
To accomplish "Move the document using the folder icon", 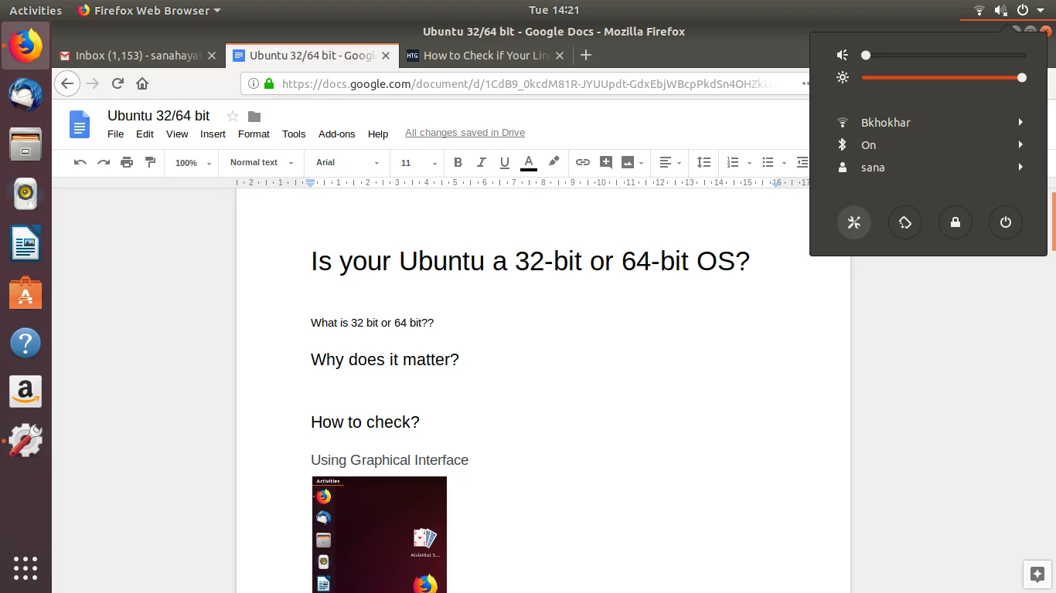I will coord(254,117).
